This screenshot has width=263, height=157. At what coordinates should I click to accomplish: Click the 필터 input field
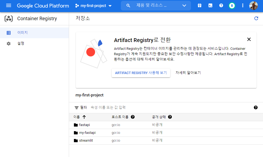[162, 107]
